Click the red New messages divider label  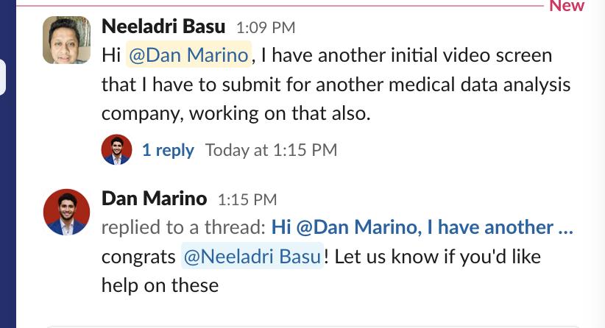pos(566,6)
